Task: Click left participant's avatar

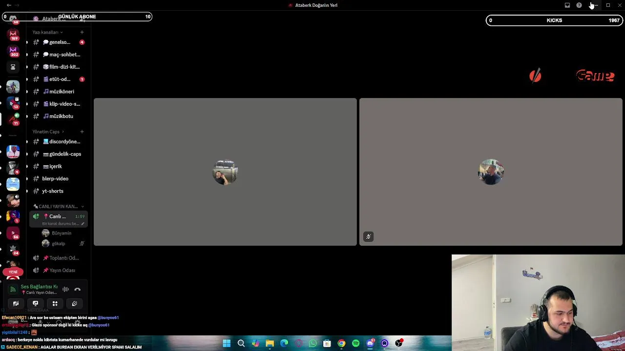Action: tap(225, 172)
